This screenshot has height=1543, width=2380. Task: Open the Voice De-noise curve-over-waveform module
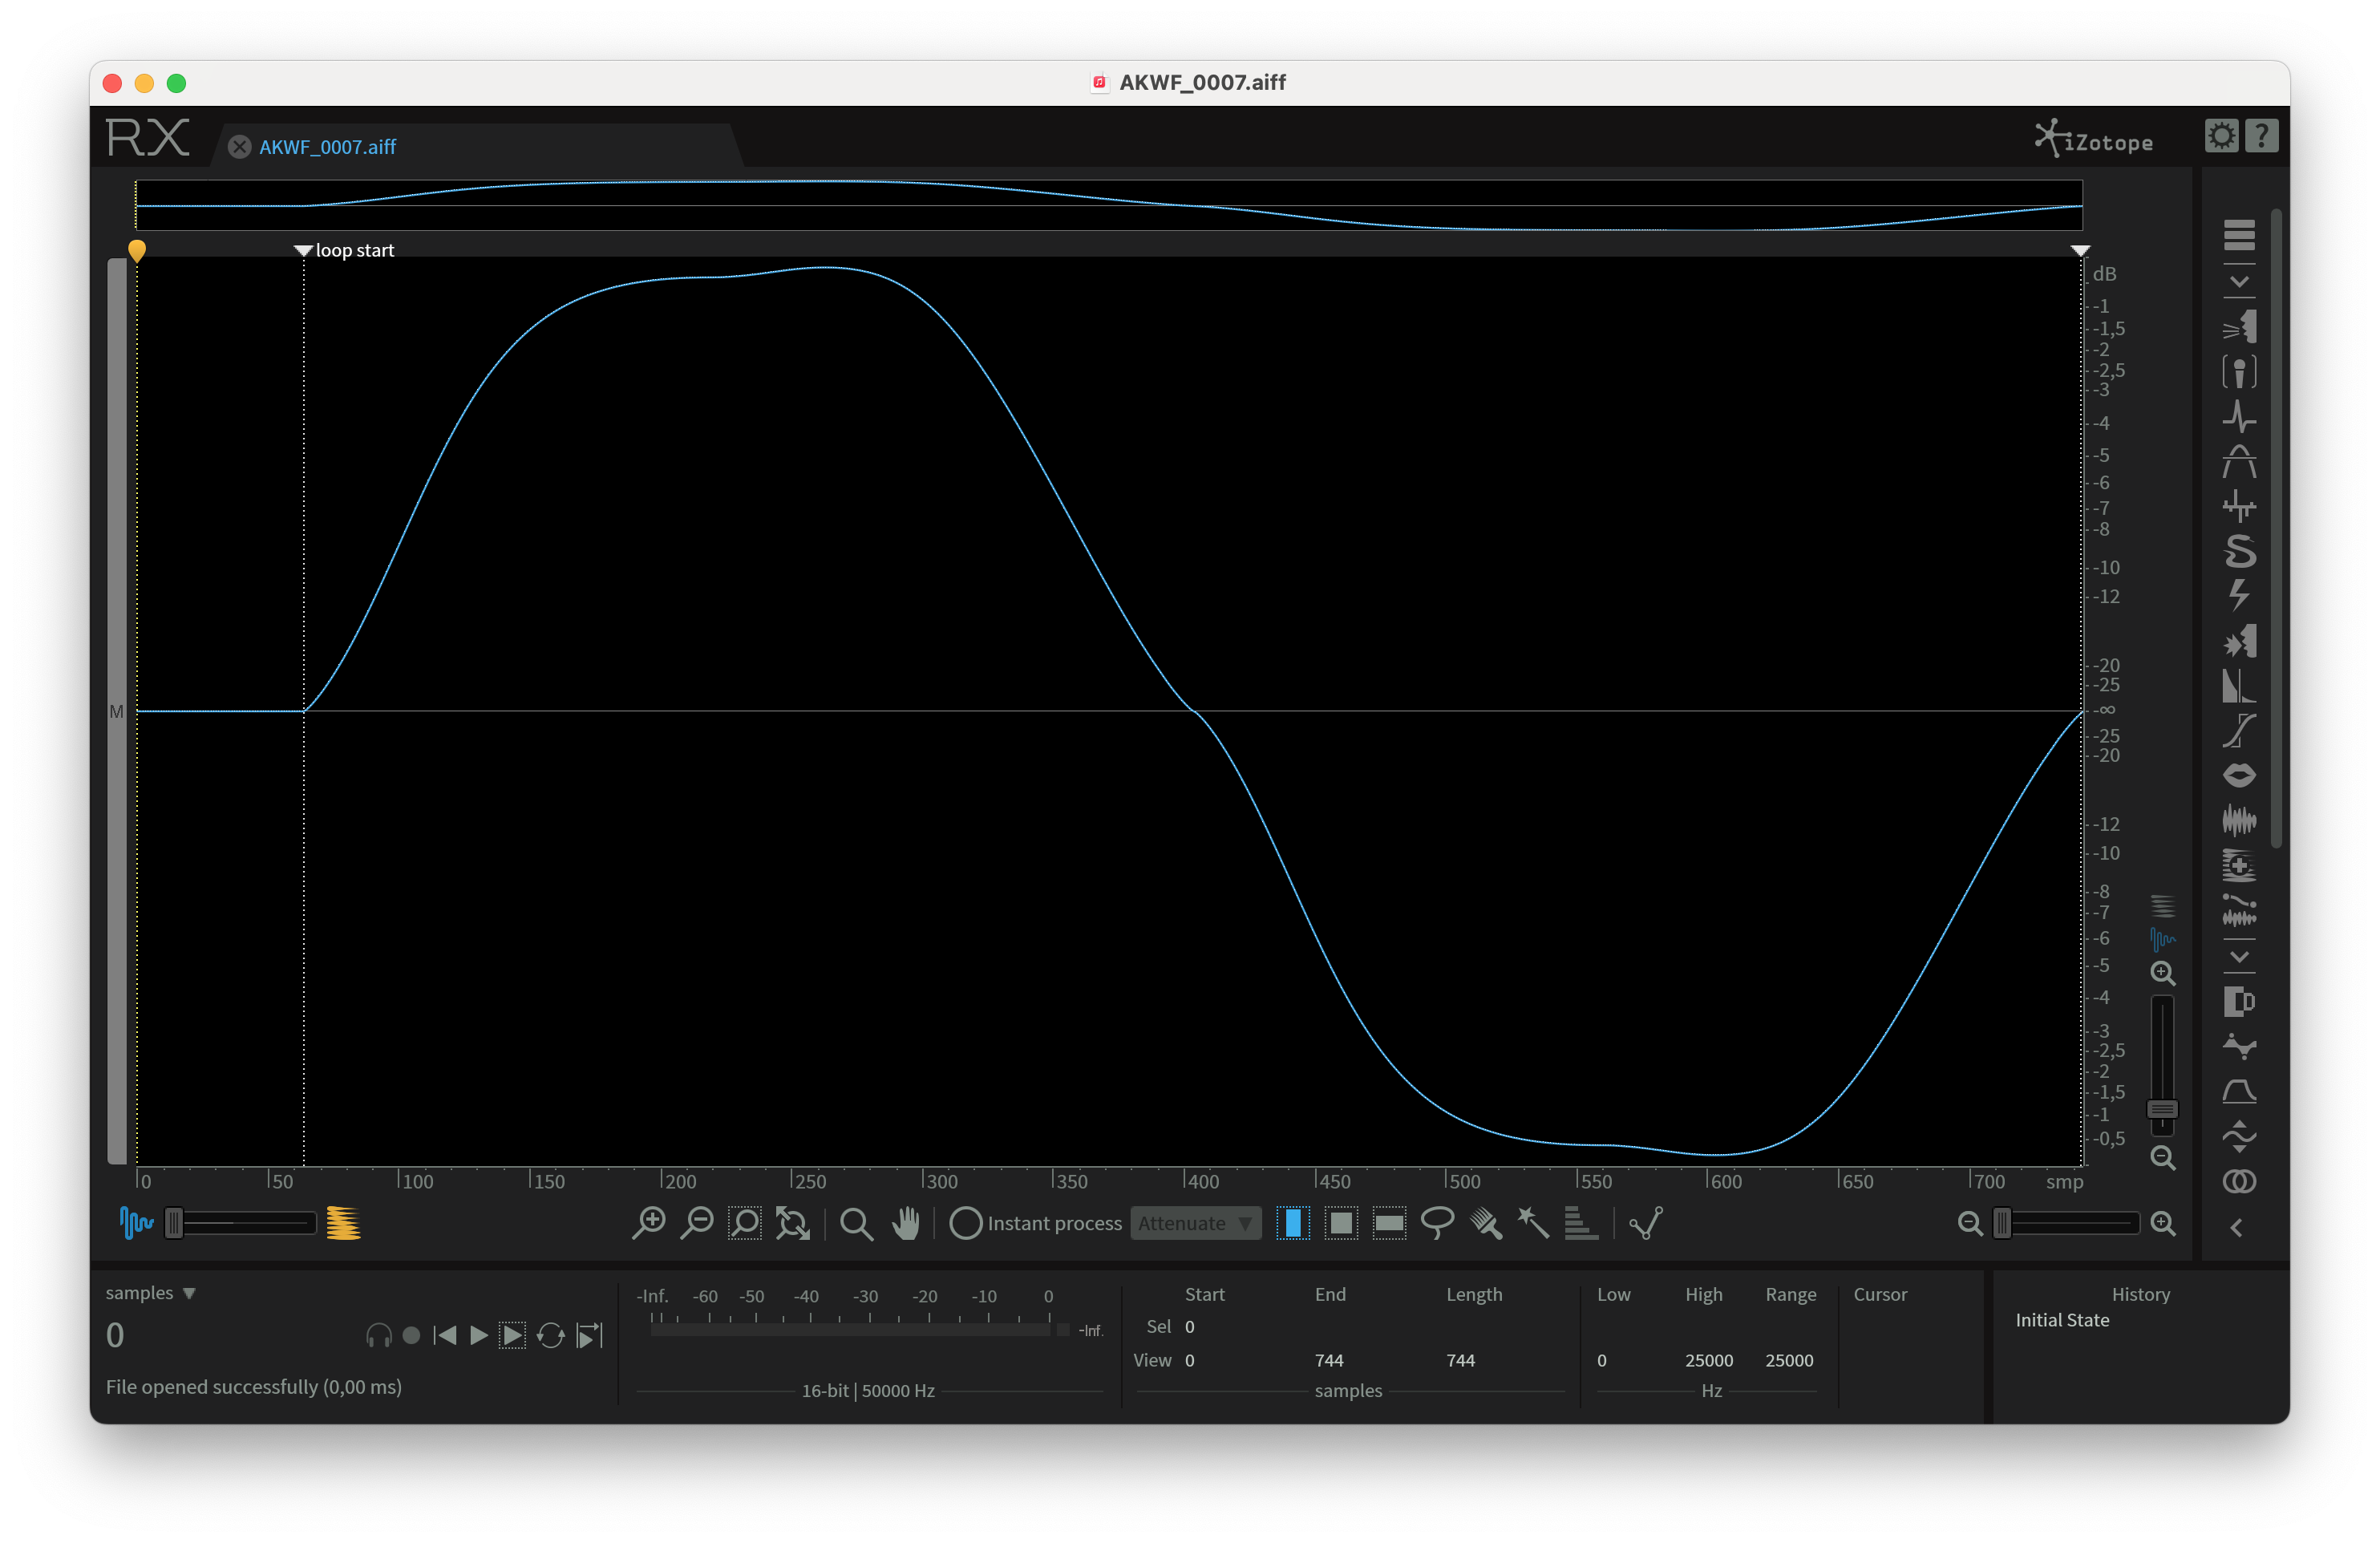pos(2238,910)
